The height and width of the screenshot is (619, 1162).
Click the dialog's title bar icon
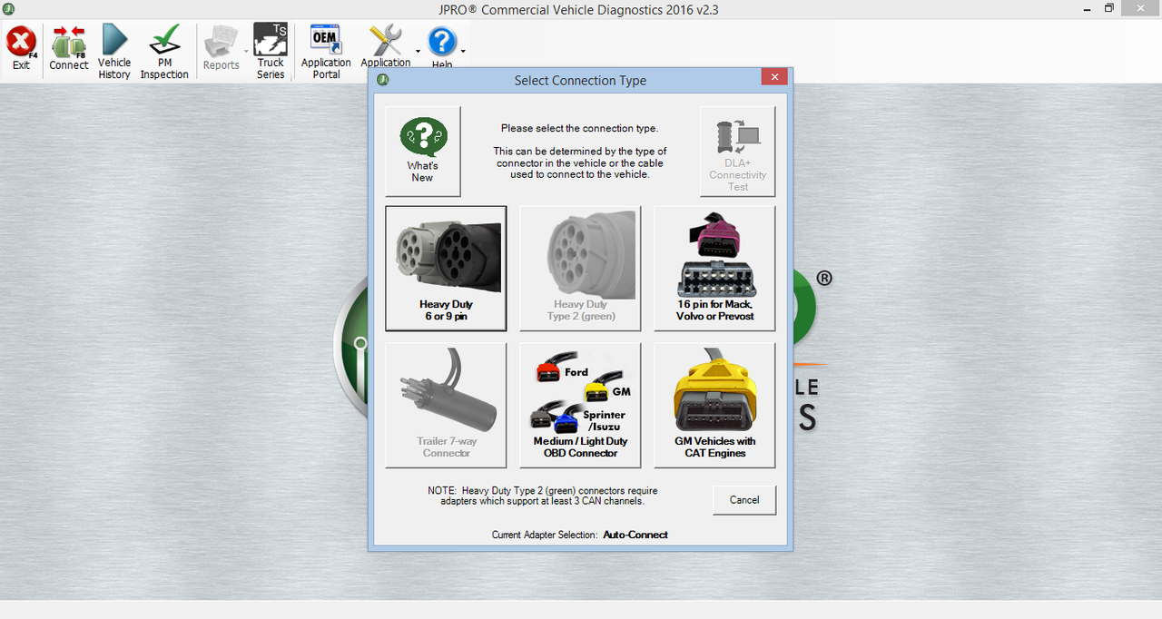click(382, 80)
